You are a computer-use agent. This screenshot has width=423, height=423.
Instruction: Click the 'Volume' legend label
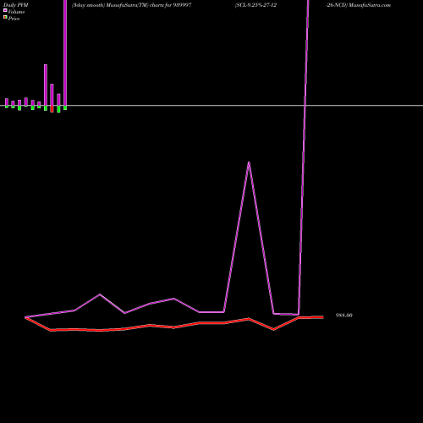(x=16, y=12)
